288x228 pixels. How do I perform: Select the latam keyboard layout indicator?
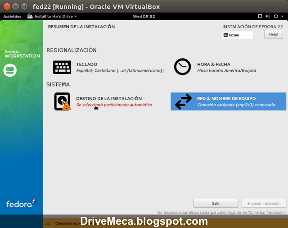(x=238, y=35)
